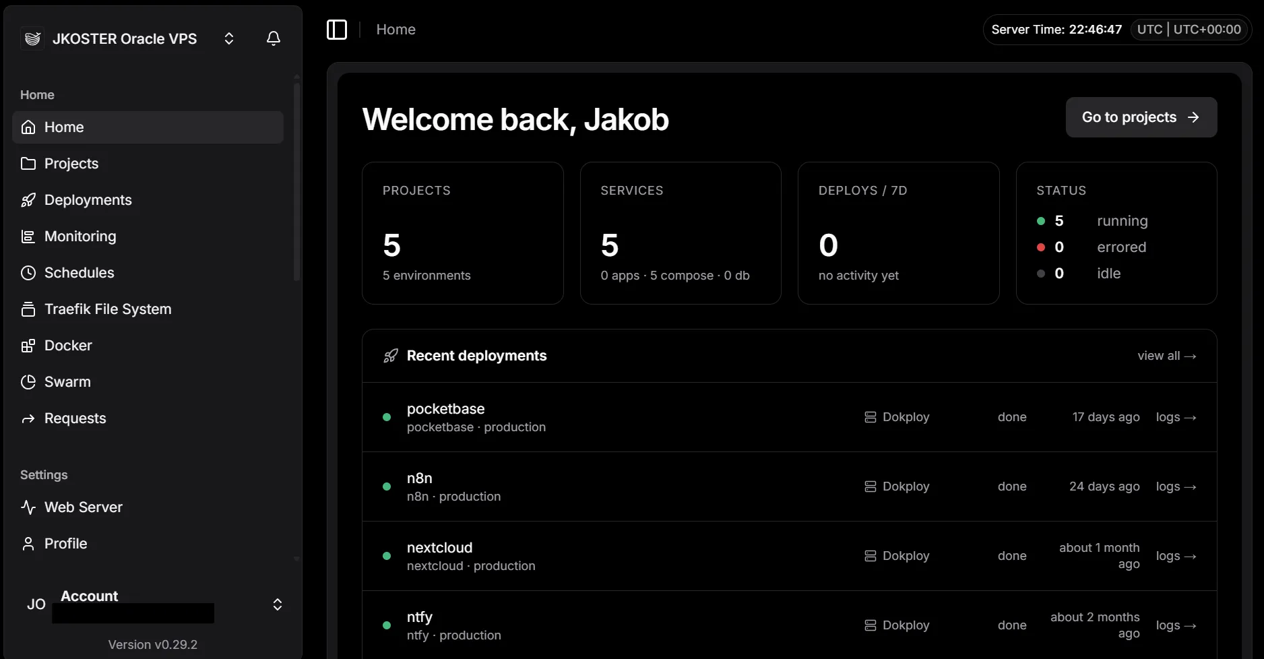Viewport: 1264px width, 659px height.
Task: Click '0 apps · 5 compose · 0 db' text
Action: (675, 276)
